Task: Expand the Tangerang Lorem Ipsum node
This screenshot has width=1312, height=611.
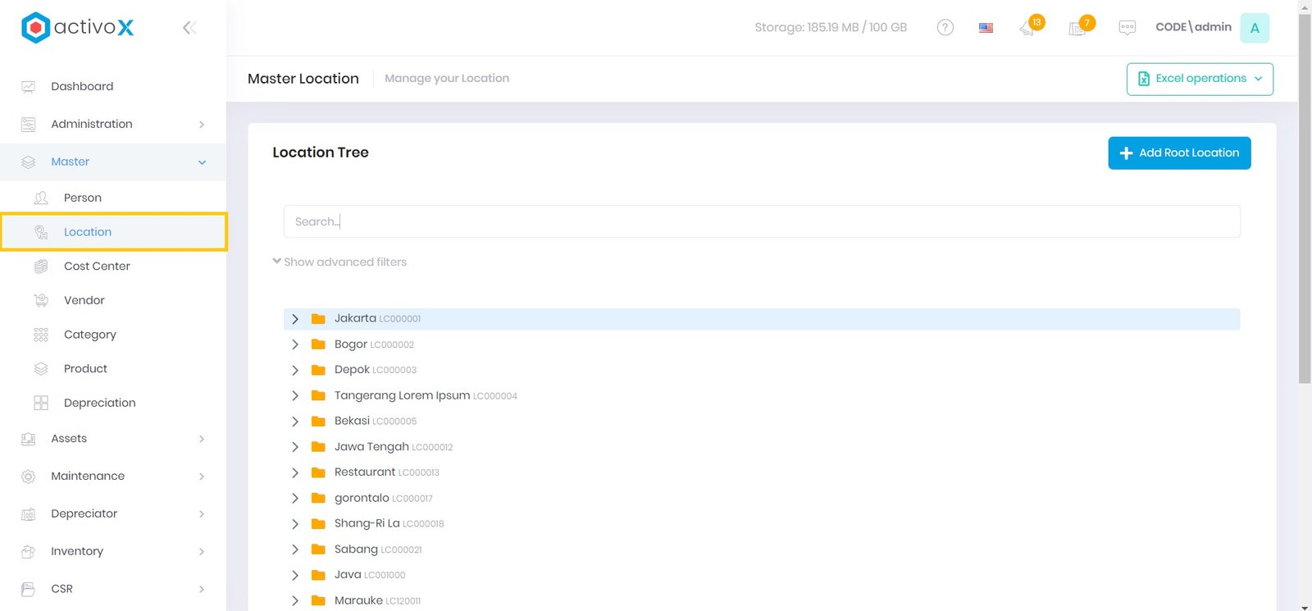Action: coord(295,395)
